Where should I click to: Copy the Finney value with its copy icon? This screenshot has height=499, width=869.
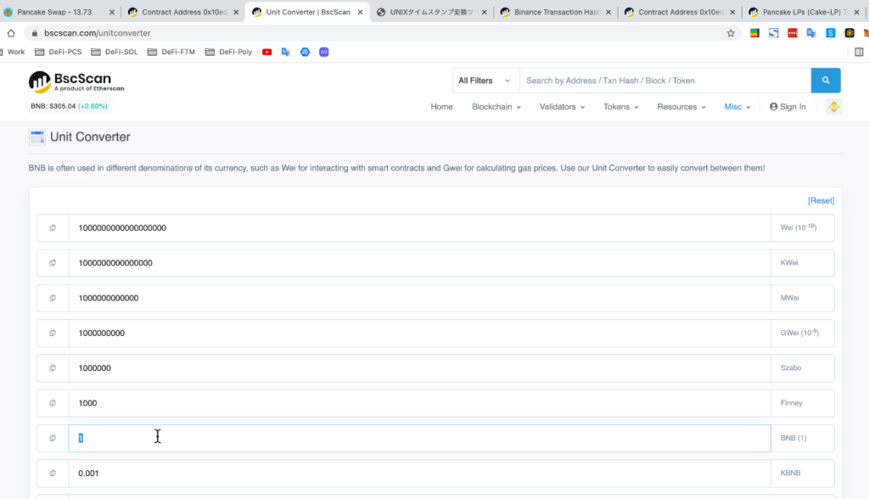pos(53,403)
